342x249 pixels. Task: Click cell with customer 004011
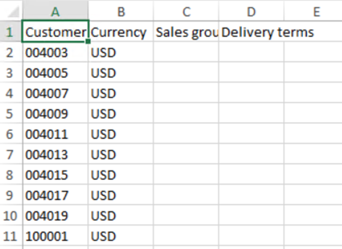pyautogui.click(x=55, y=134)
